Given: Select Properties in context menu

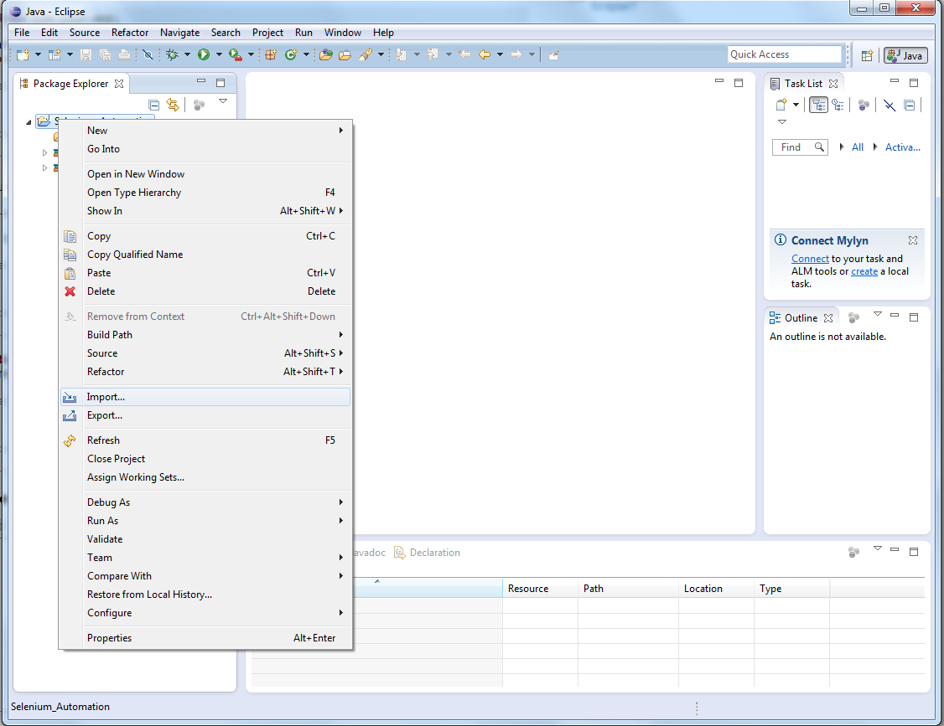Looking at the screenshot, I should pyautogui.click(x=205, y=638).
